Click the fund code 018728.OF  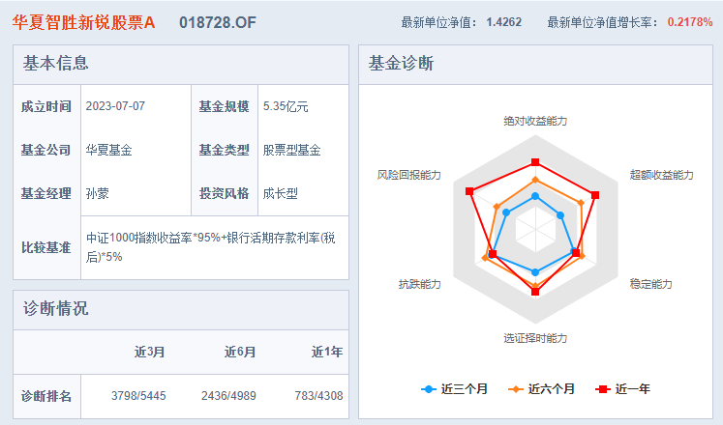tap(218, 21)
